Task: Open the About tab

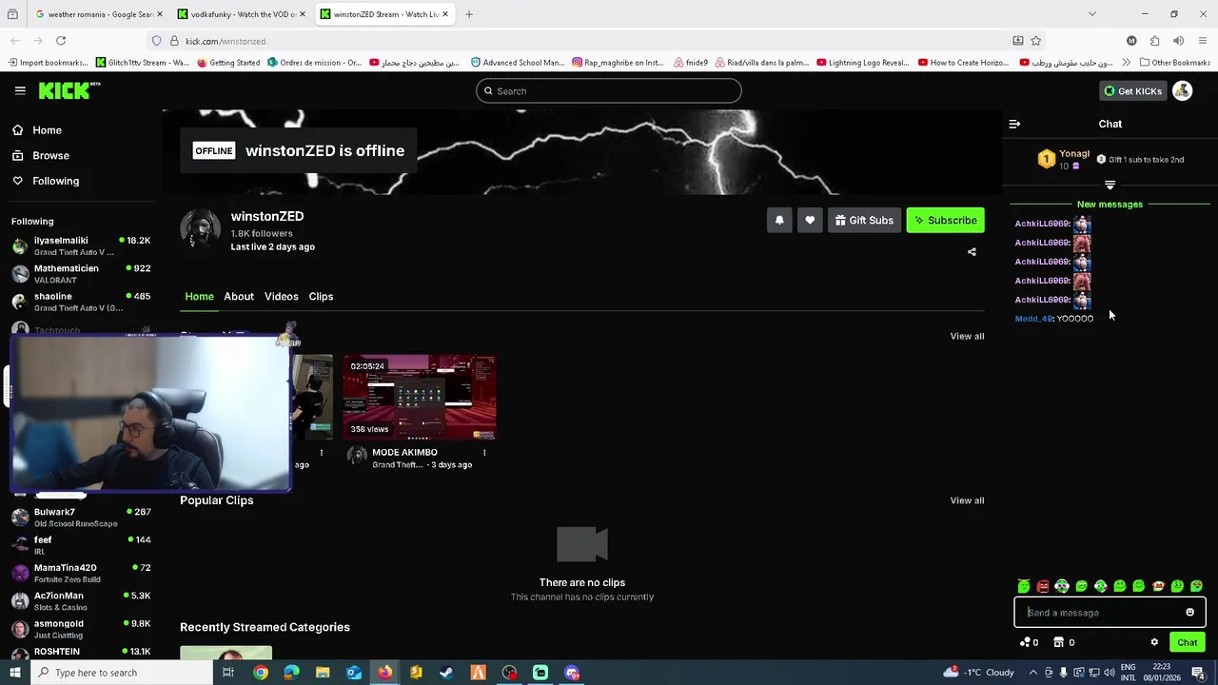Action: tap(239, 297)
